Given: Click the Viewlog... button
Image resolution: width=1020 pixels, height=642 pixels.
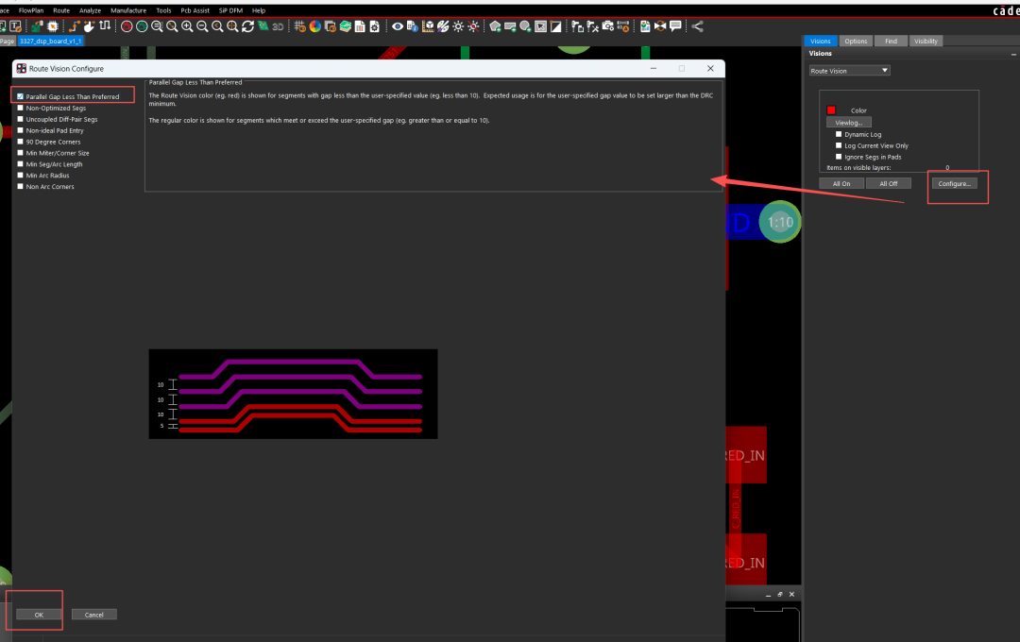Looking at the screenshot, I should [x=849, y=123].
